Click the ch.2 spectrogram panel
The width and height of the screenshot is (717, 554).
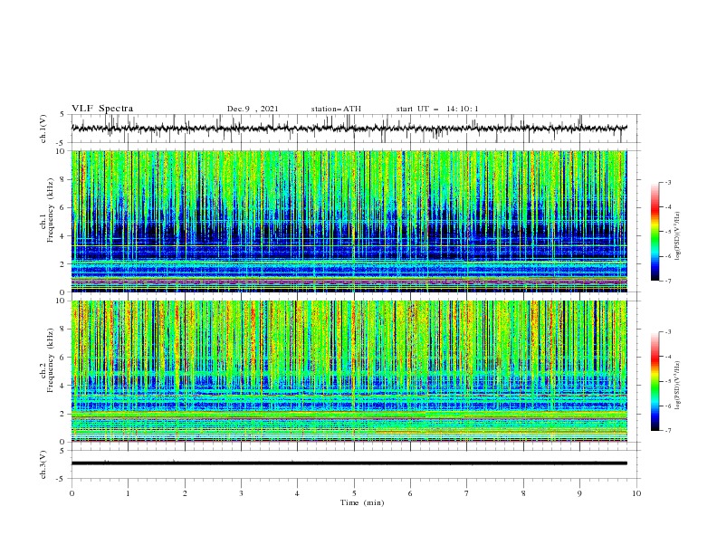click(x=349, y=371)
